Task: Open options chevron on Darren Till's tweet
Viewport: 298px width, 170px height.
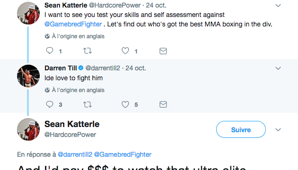Action: pos(278,68)
